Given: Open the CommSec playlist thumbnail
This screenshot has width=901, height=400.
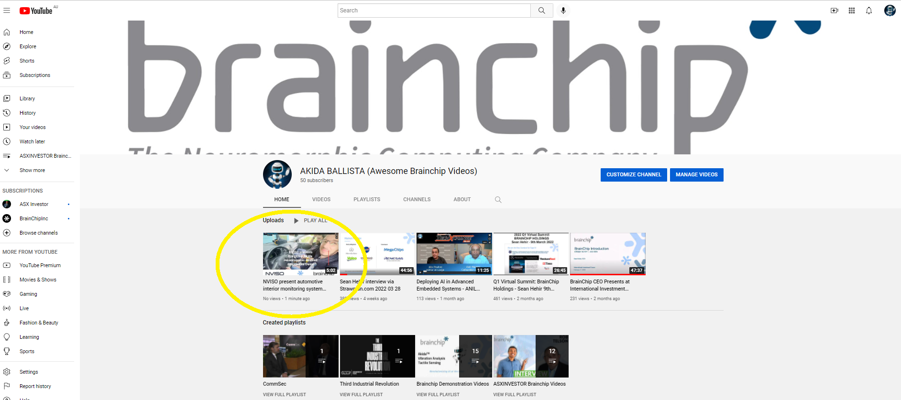Looking at the screenshot, I should (x=301, y=356).
